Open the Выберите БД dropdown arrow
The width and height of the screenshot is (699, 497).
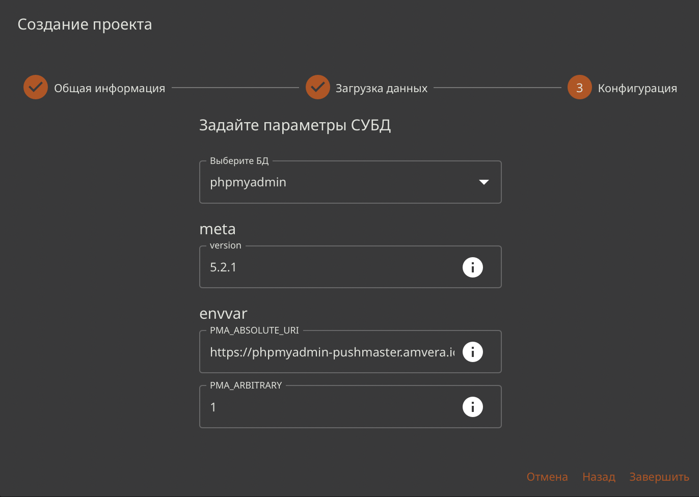[484, 182]
